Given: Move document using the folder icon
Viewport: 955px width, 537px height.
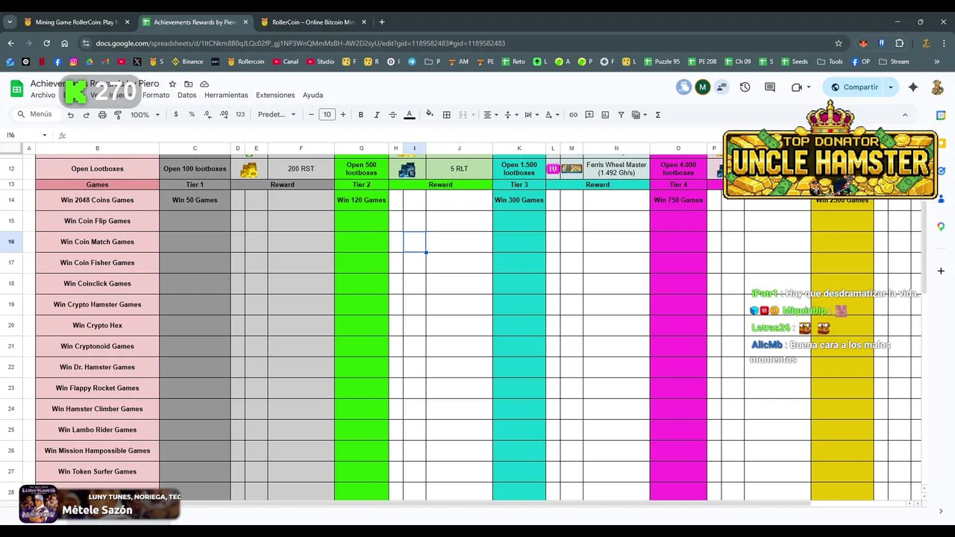Looking at the screenshot, I should click(188, 84).
